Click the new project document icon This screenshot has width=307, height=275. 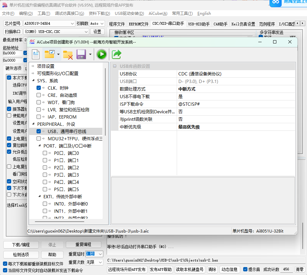(36, 54)
